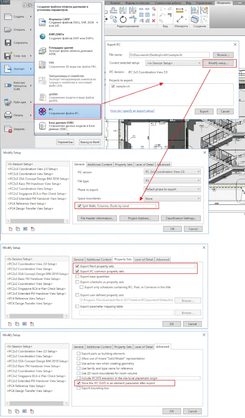
Task: Click in the File name path field
Action: point(169,55)
